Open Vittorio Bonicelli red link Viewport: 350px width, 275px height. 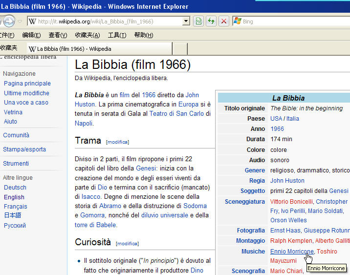point(291,201)
